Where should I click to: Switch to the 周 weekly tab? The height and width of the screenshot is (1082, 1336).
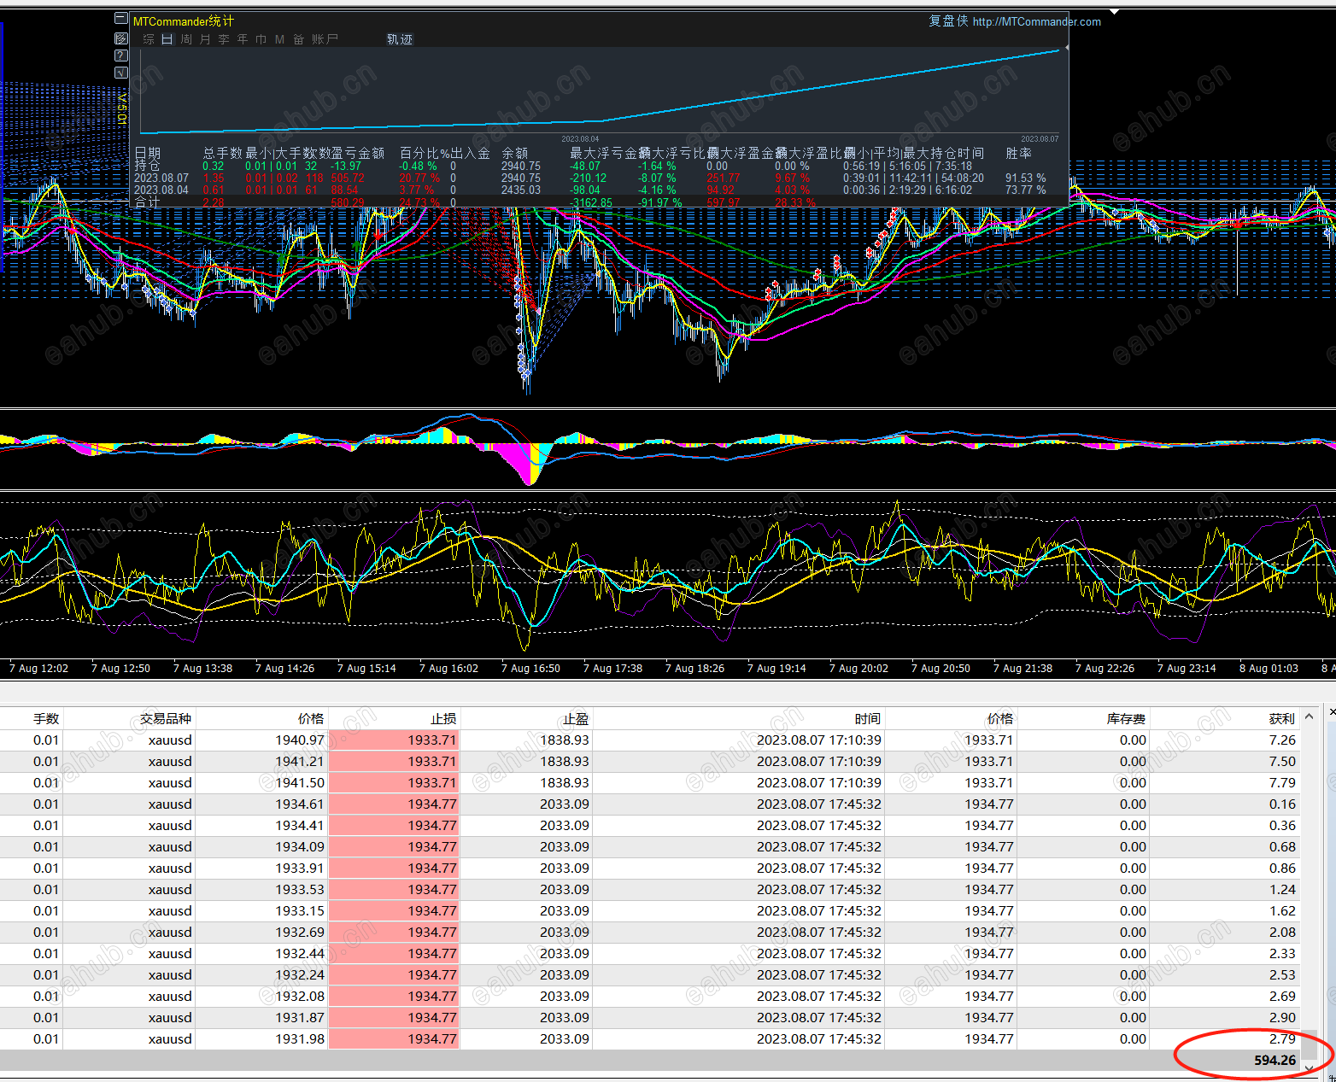186,39
